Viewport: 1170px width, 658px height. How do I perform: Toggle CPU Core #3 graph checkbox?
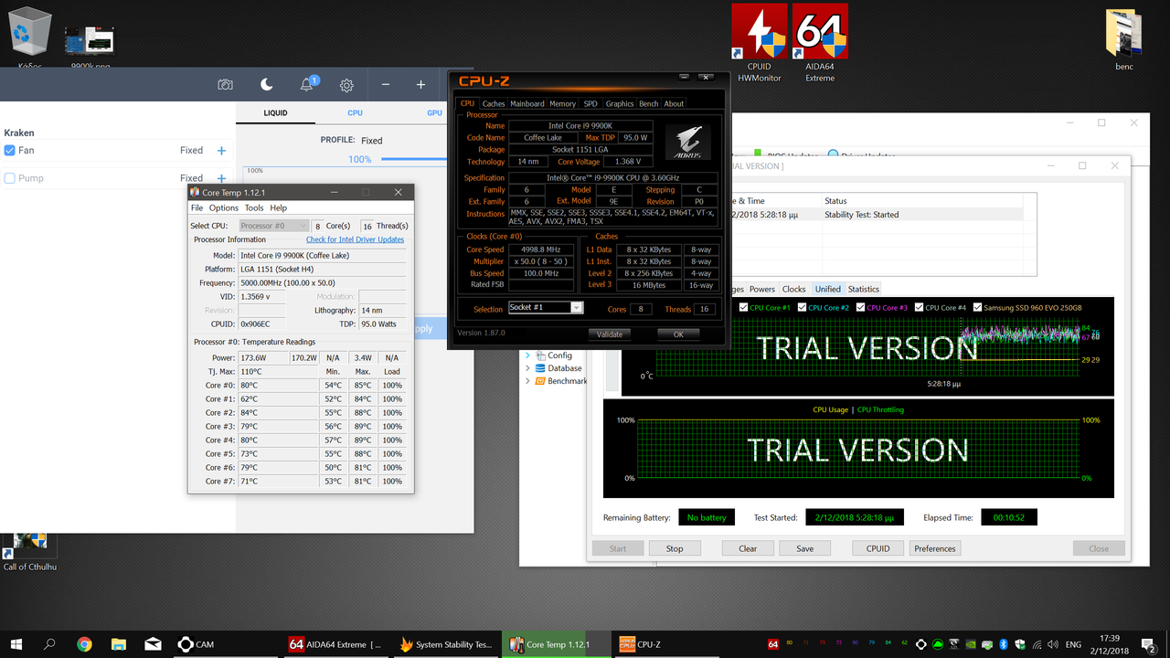(861, 307)
